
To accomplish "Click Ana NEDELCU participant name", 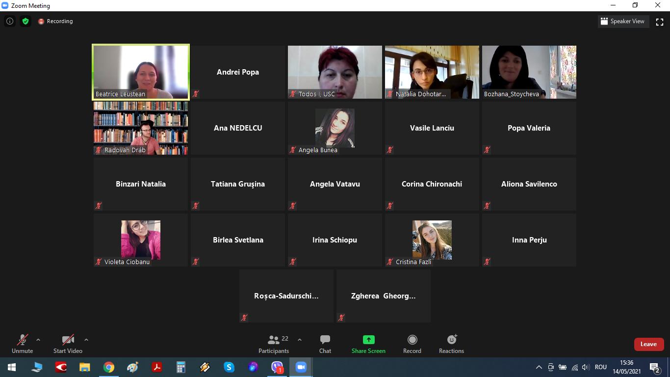I will pyautogui.click(x=238, y=128).
